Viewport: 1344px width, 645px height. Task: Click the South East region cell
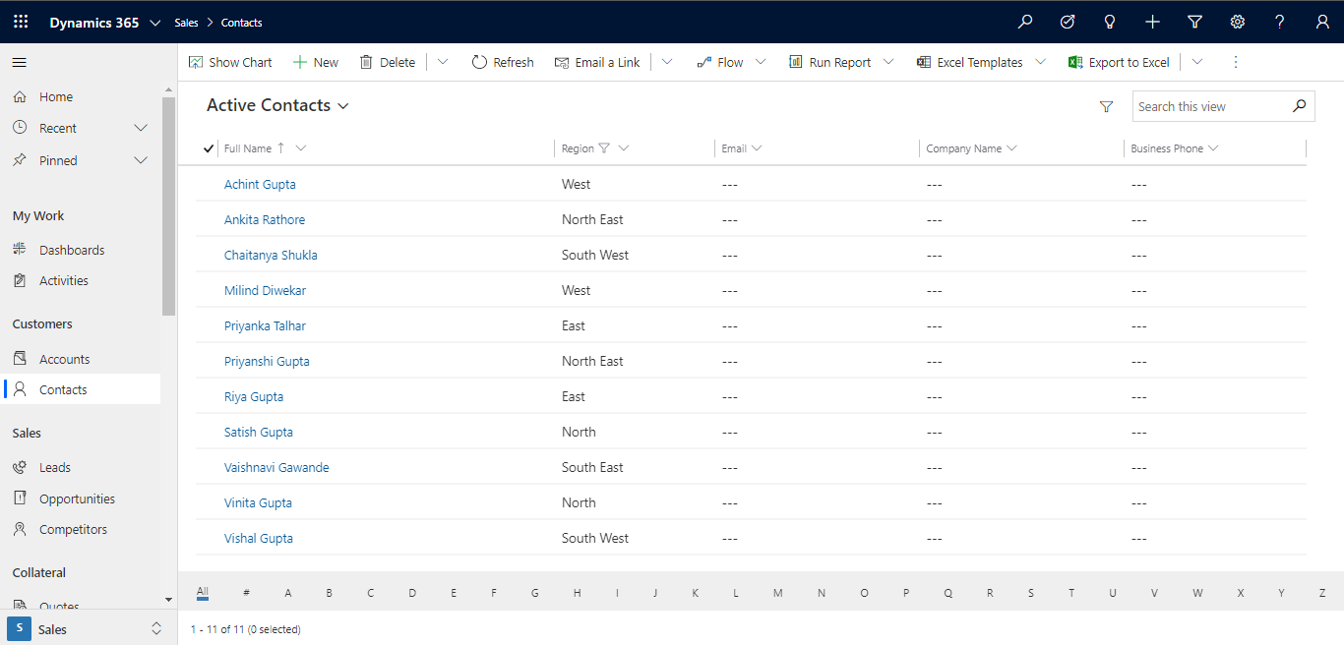[x=592, y=467]
